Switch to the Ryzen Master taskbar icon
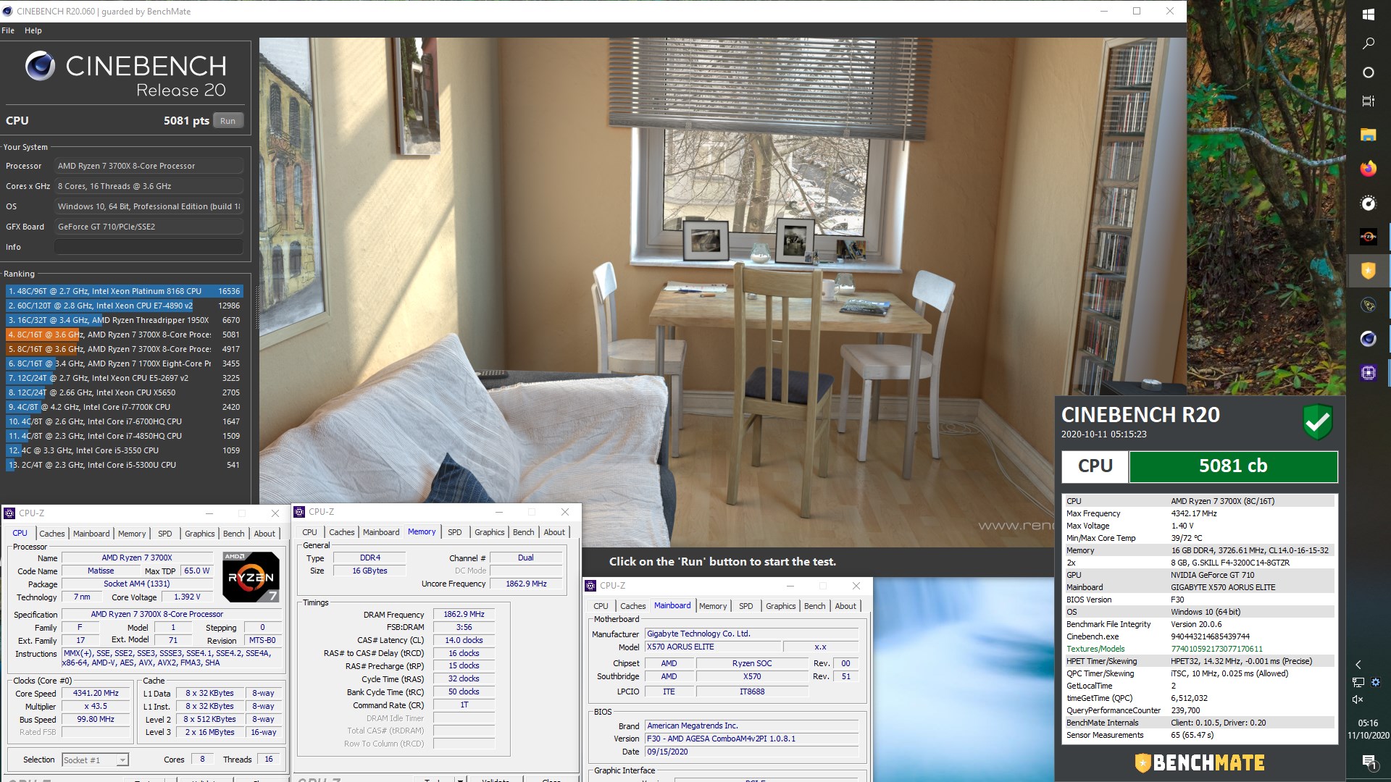 tap(1368, 237)
